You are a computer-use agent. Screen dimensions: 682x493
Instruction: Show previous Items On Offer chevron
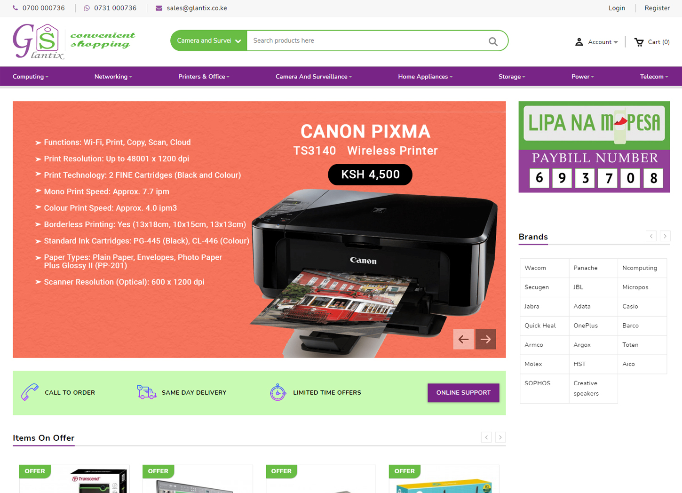[486, 437]
